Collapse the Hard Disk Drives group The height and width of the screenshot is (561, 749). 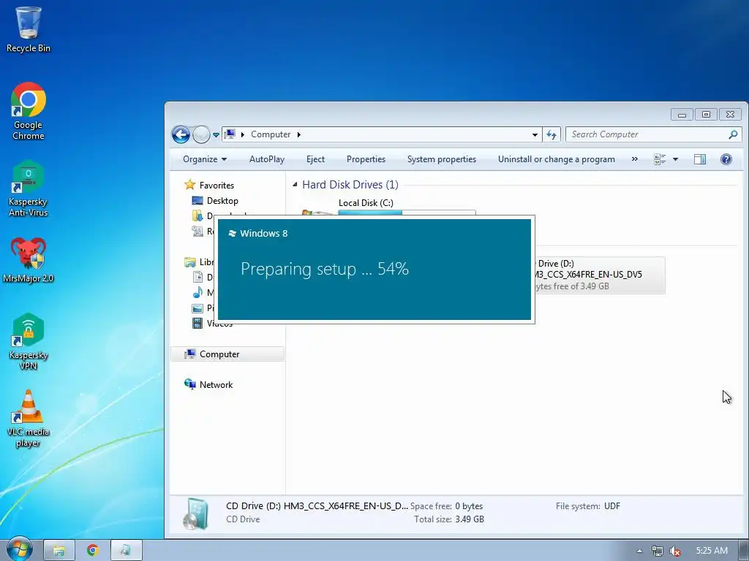295,185
